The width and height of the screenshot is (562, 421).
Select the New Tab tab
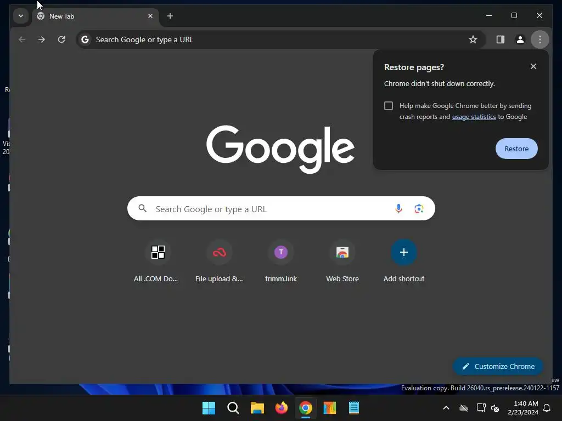click(95, 16)
